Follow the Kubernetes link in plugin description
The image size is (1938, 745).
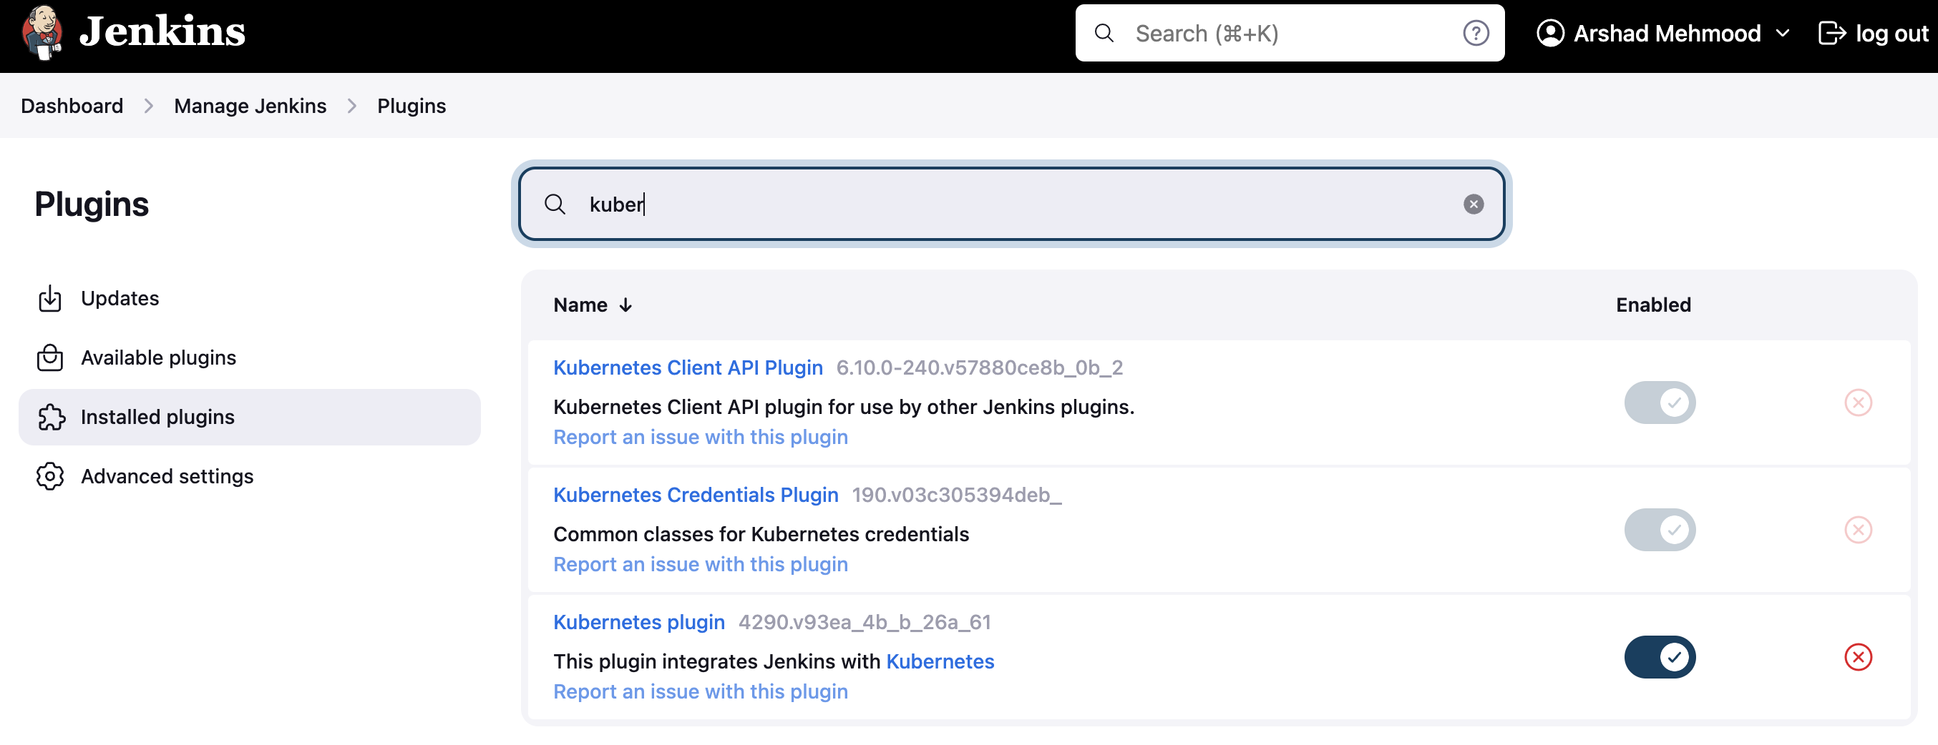940,661
